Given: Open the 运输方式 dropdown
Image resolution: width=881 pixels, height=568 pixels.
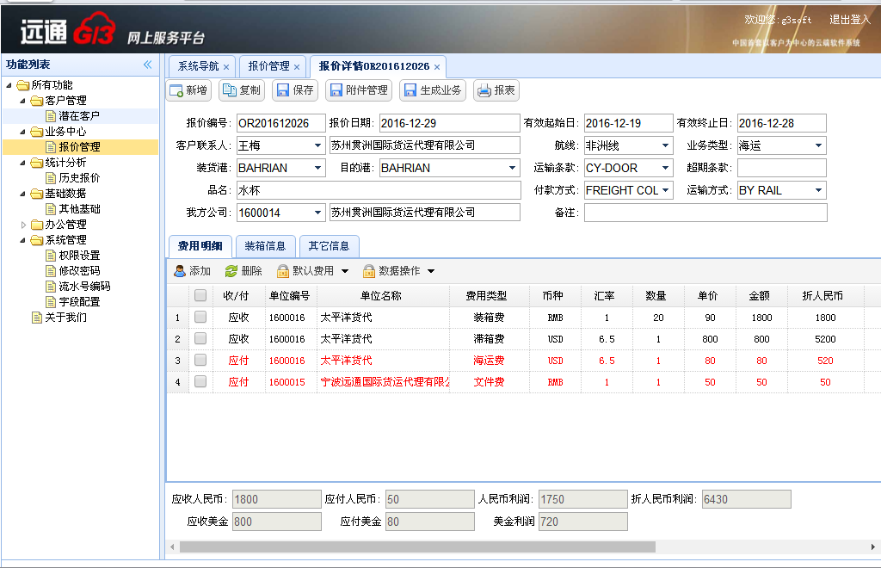Looking at the screenshot, I should click(x=819, y=190).
